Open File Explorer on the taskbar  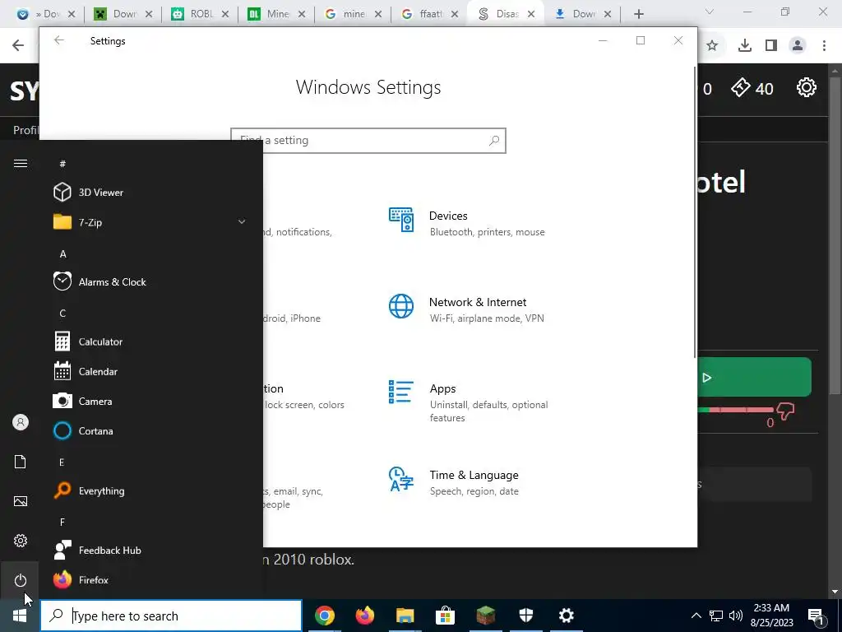pyautogui.click(x=405, y=616)
